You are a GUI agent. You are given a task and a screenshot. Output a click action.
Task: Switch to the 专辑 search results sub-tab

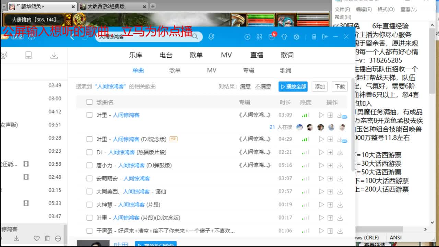[249, 70]
